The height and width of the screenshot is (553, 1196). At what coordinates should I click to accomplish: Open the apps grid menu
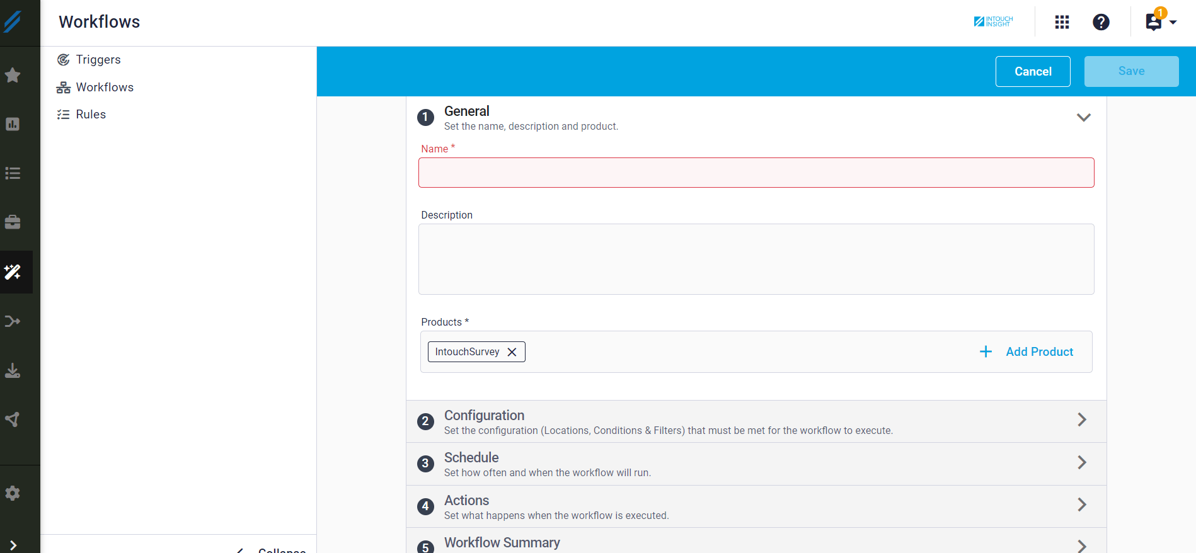(1062, 22)
